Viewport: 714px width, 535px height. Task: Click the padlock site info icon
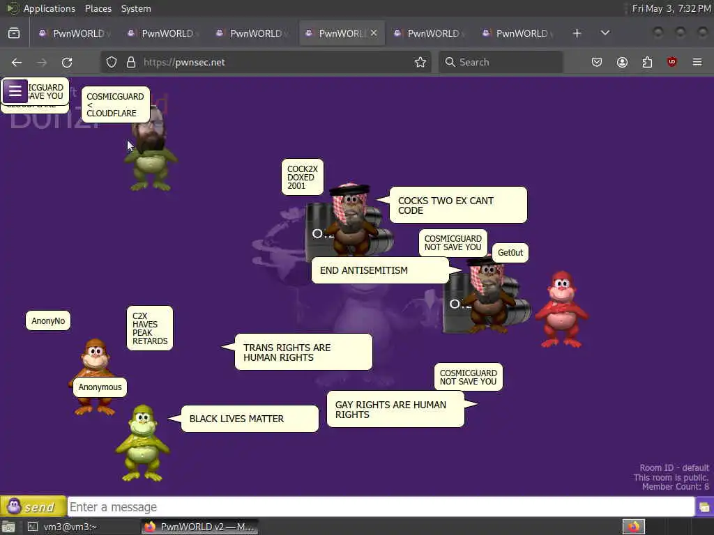(x=130, y=62)
